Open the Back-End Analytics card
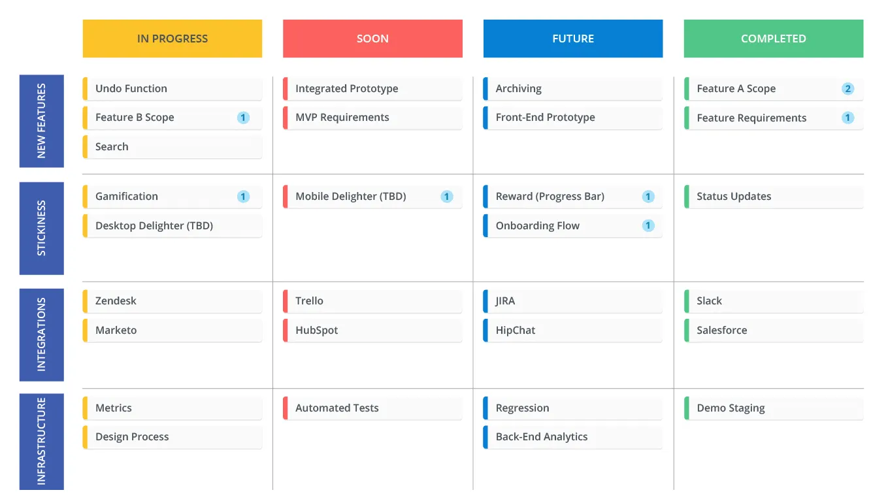The height and width of the screenshot is (503, 888). click(573, 437)
